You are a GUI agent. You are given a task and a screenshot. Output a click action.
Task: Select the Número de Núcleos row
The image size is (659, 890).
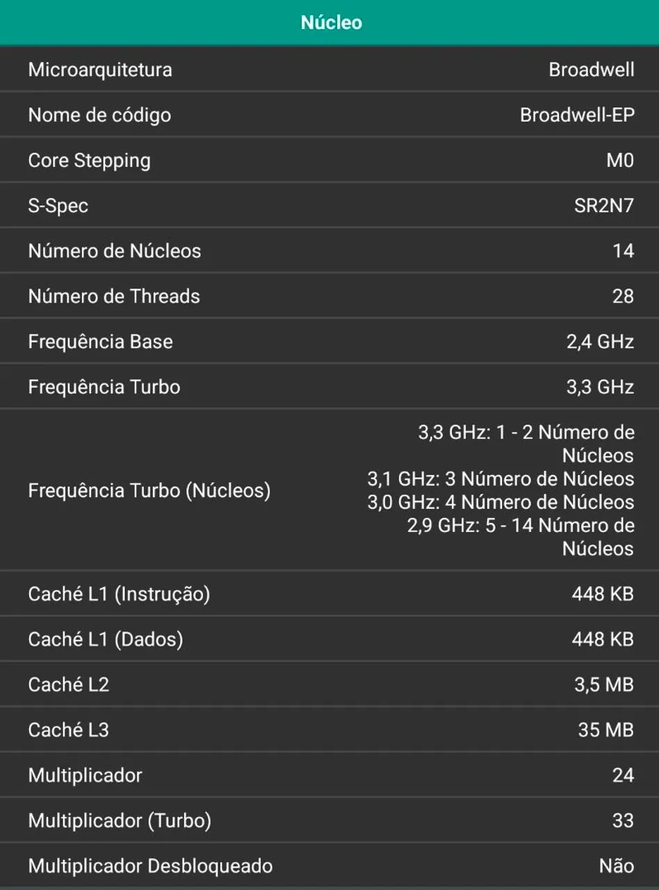(329, 251)
